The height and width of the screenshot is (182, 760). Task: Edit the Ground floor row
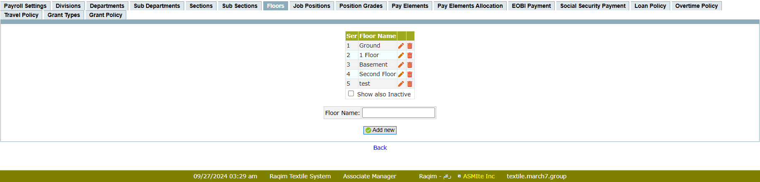pos(401,46)
